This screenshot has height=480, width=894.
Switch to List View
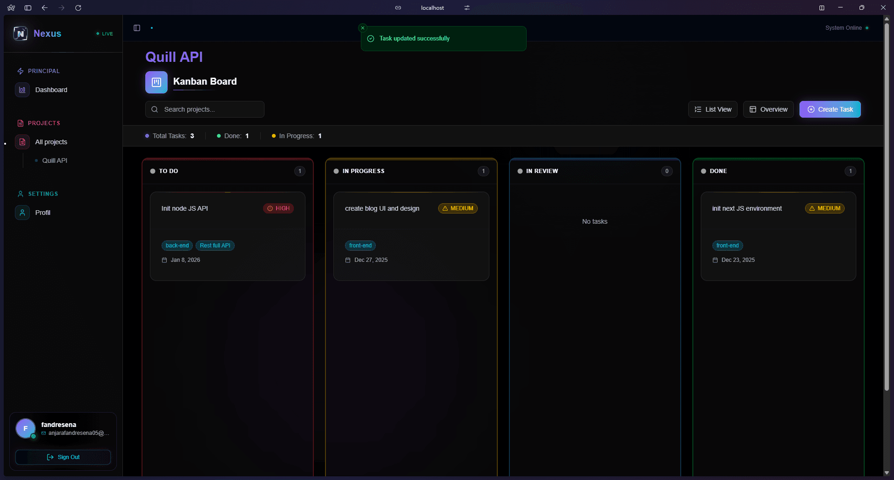click(x=713, y=109)
